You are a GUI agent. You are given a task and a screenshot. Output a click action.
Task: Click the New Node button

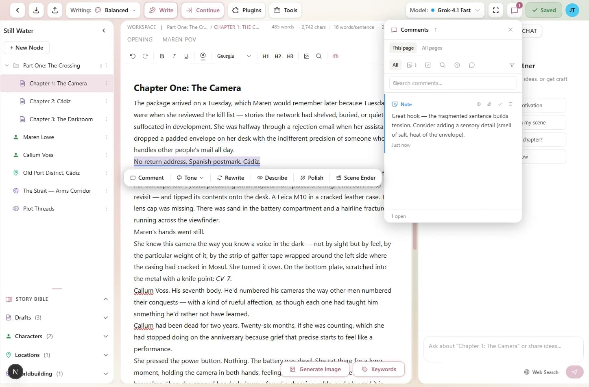pos(26,48)
